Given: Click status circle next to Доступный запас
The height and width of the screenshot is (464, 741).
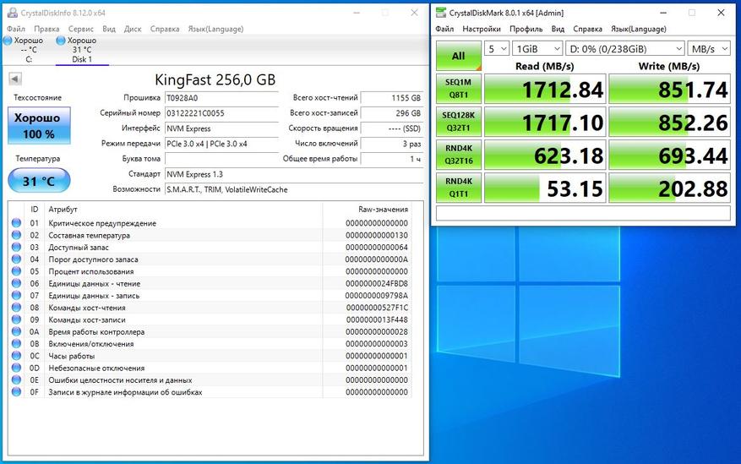Looking at the screenshot, I should click(x=16, y=248).
